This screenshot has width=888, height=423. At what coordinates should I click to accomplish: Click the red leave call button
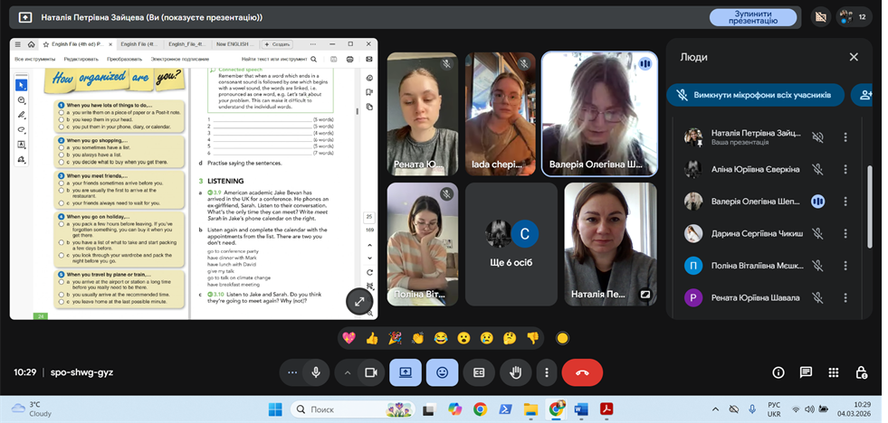pyautogui.click(x=582, y=371)
